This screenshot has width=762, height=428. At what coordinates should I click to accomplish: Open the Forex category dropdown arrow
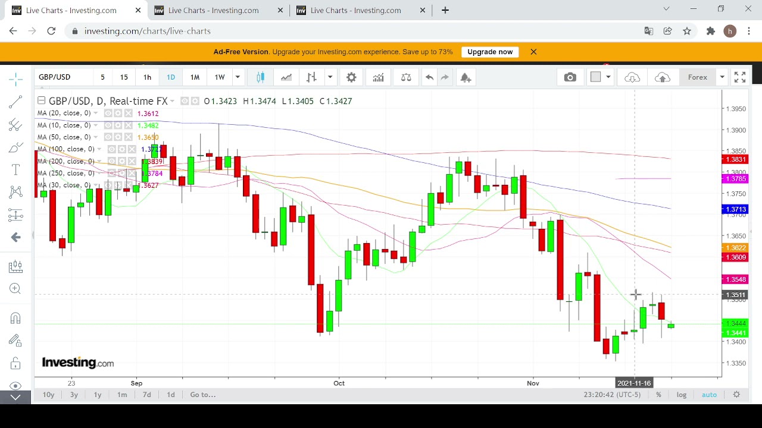click(722, 77)
